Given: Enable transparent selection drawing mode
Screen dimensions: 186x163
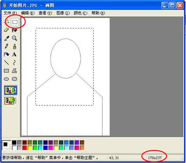Looking at the screenshot, I should pyautogui.click(x=11, y=101).
